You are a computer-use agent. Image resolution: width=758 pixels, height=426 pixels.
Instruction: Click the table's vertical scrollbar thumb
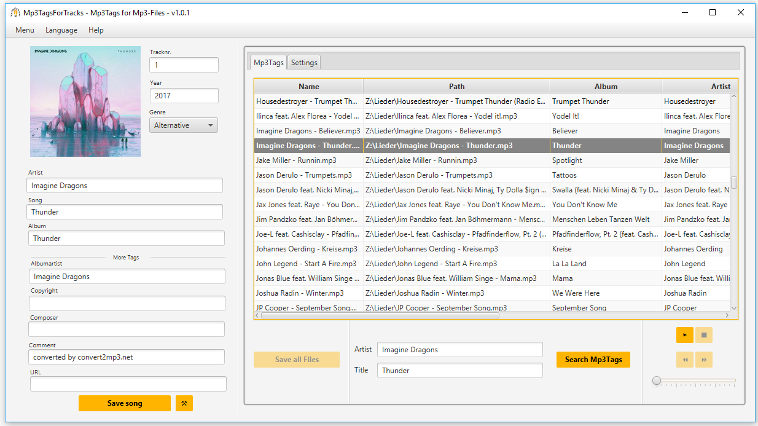pyautogui.click(x=733, y=182)
